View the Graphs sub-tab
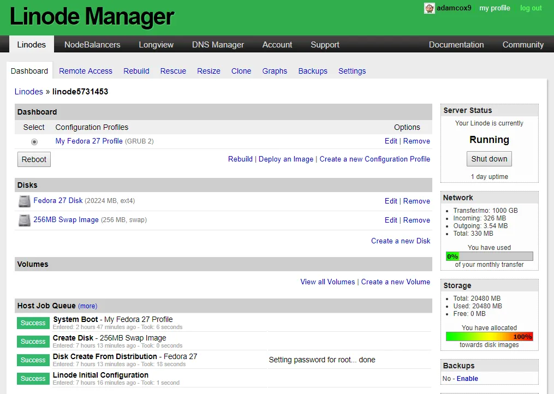 coord(275,71)
